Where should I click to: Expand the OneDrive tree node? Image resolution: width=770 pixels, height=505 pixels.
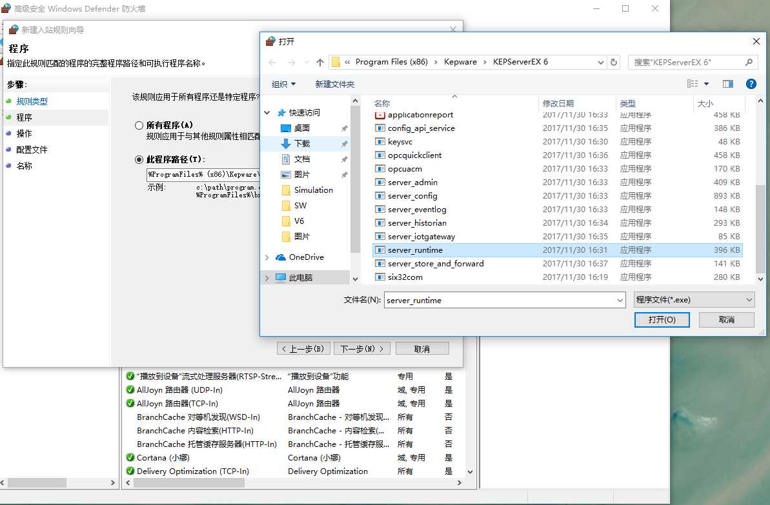[x=267, y=257]
